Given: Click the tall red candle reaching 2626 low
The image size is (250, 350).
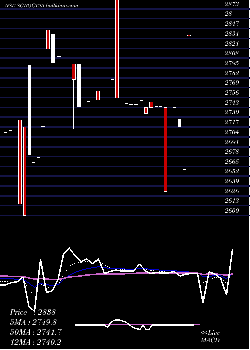Looking at the screenshot, I should pyautogui.click(x=165, y=150).
